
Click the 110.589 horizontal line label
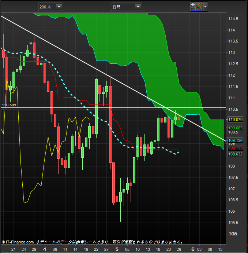pos(9,105)
